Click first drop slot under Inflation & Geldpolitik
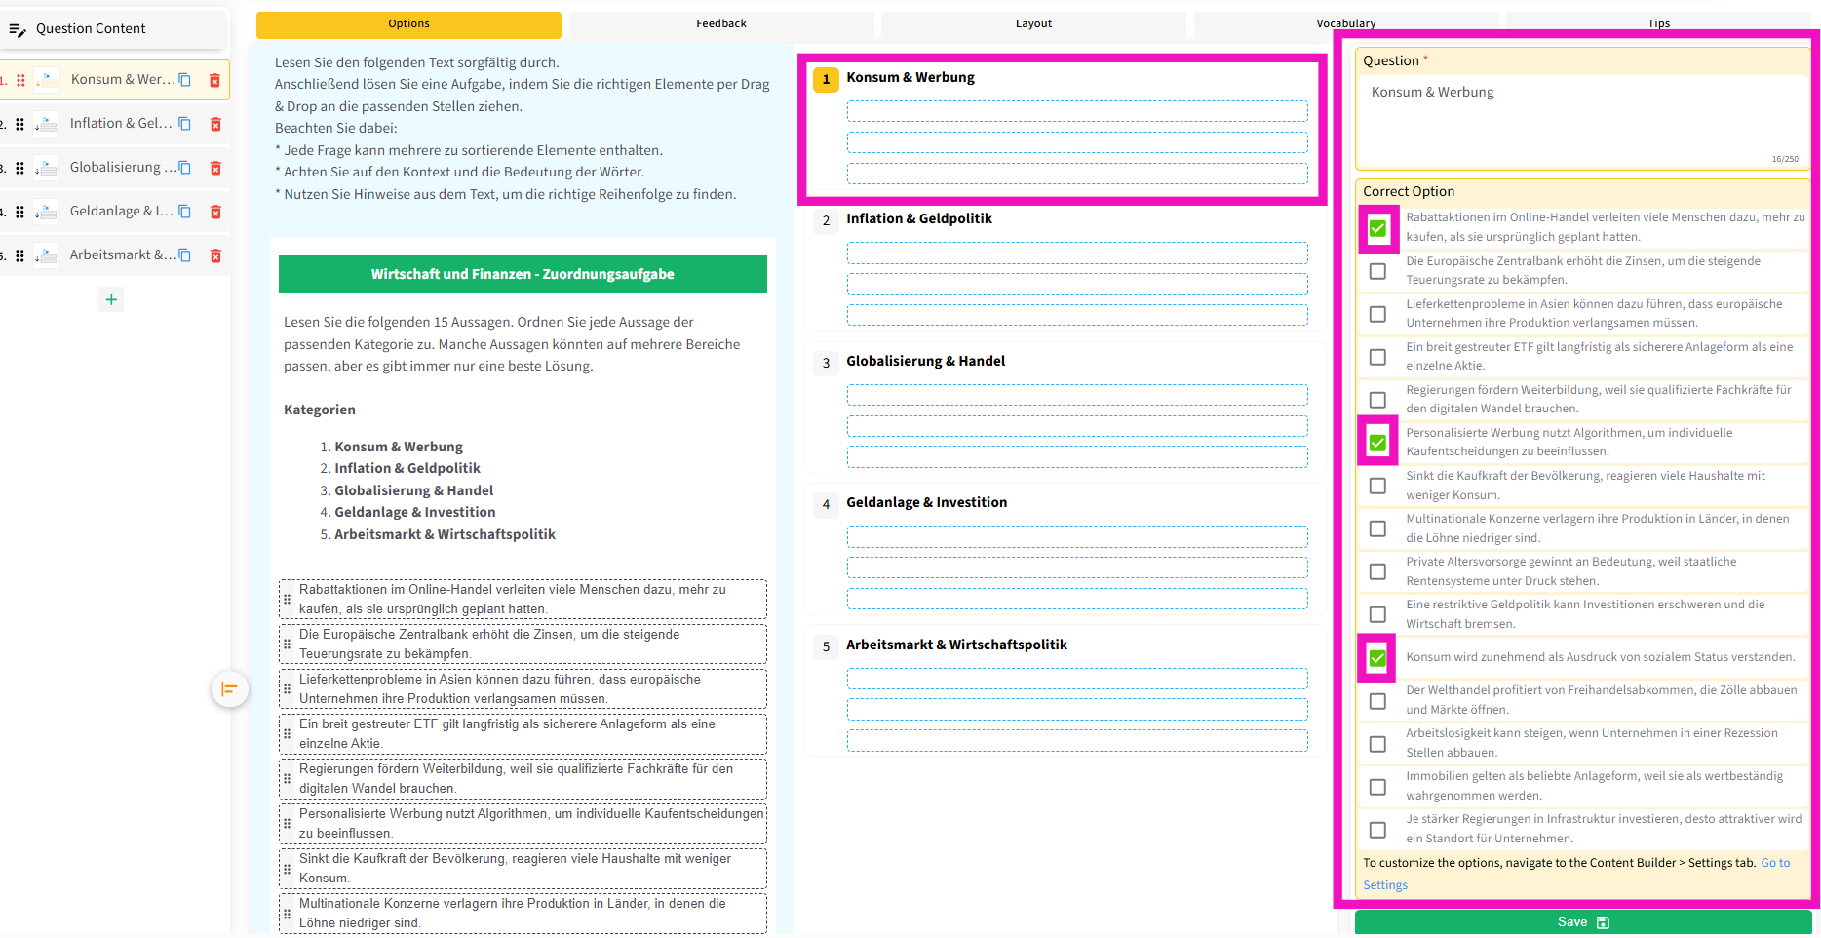Image resolution: width=1821 pixels, height=938 pixels. 1076,254
